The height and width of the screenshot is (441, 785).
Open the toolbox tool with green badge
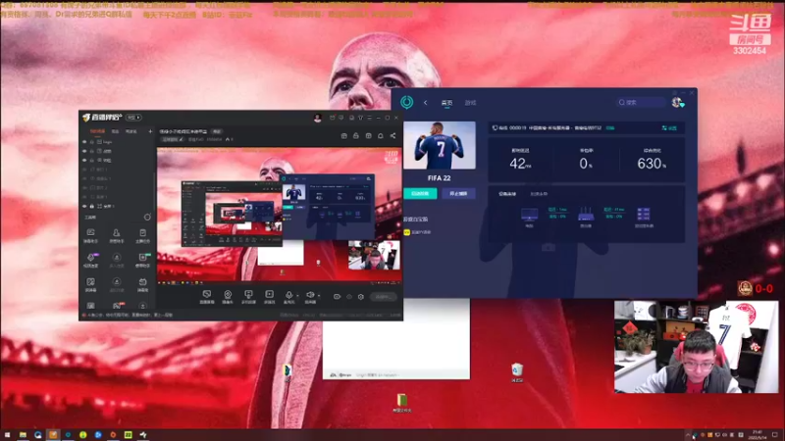pos(142,260)
